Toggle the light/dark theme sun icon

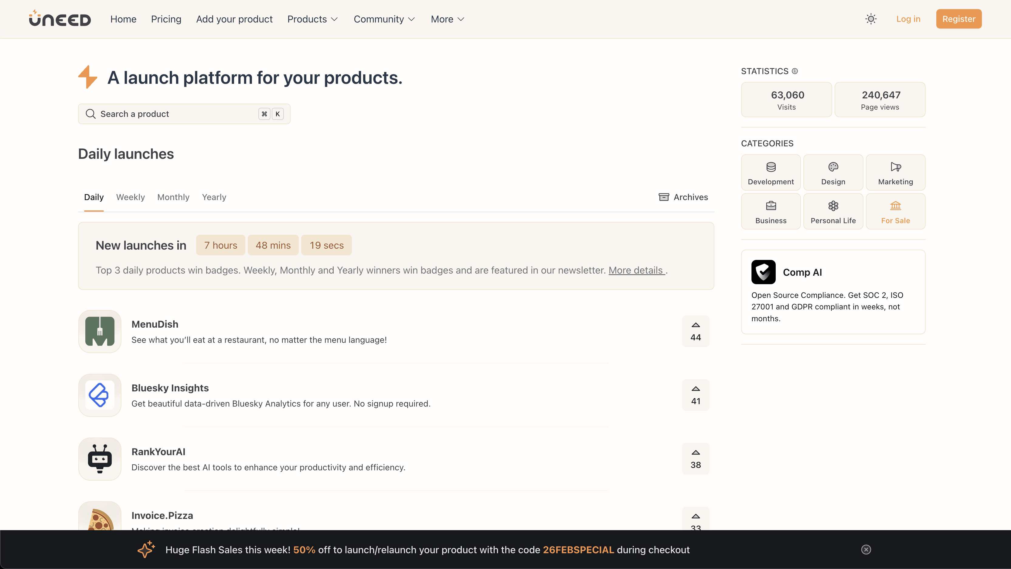pos(871,19)
